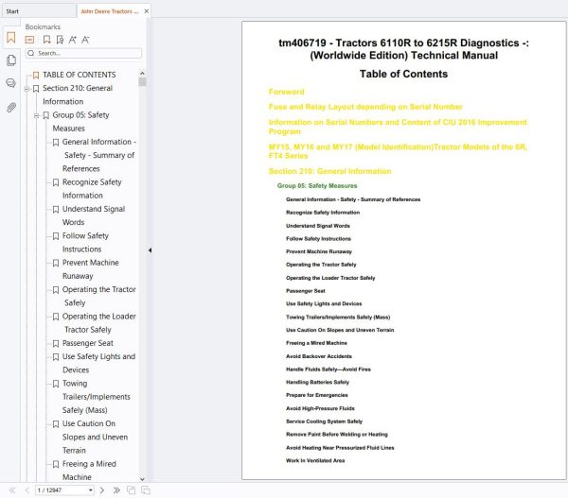This screenshot has width=568, height=498.
Task: Collapse the bookmarks panel with side arrow
Action: pyautogui.click(x=150, y=250)
